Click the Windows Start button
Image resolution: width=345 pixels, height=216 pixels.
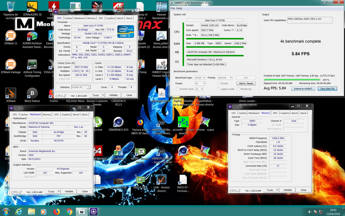pyautogui.click(x=6, y=211)
